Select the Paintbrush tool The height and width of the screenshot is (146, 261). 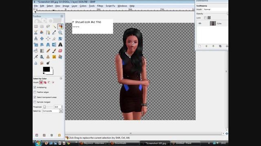pos(54,51)
